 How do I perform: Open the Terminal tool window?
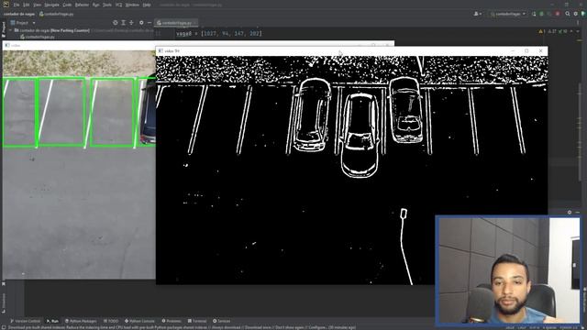(x=197, y=321)
